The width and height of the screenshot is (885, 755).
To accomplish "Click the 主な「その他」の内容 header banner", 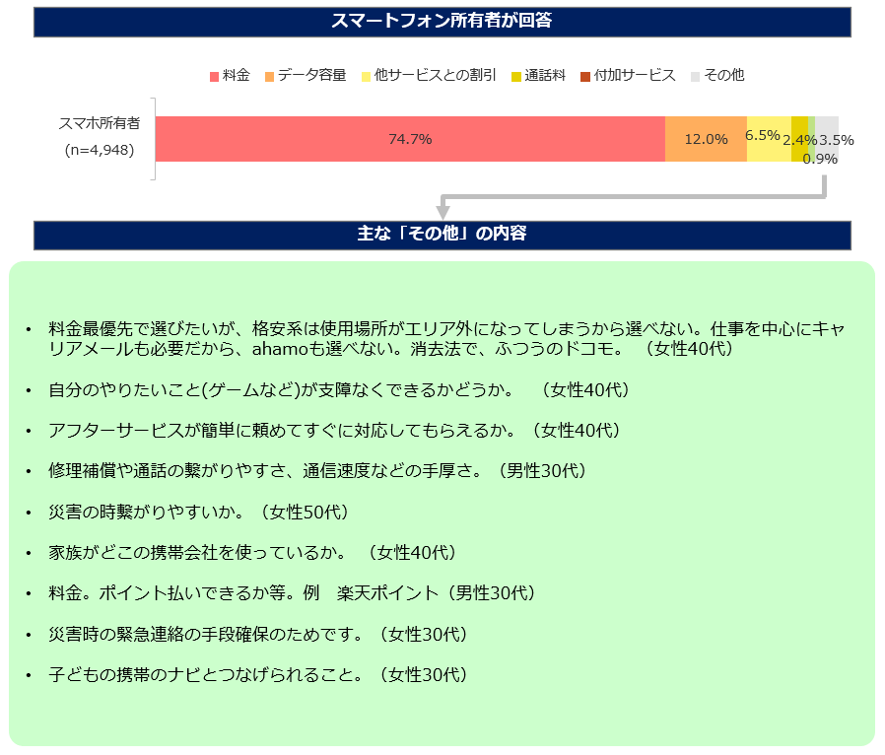I will pyautogui.click(x=442, y=235).
